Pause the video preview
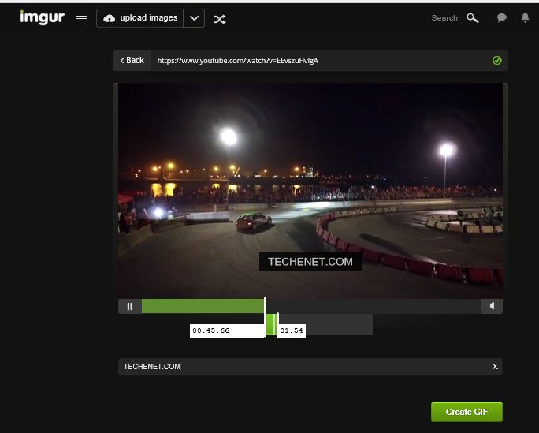 [130, 306]
